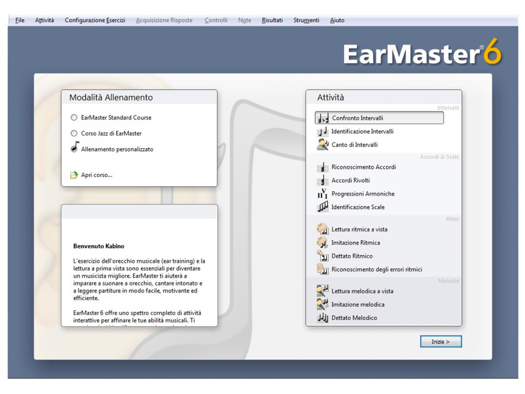The image size is (525, 394).
Task: Choose the Corso Jazz di EarMaster option
Action: (x=74, y=133)
